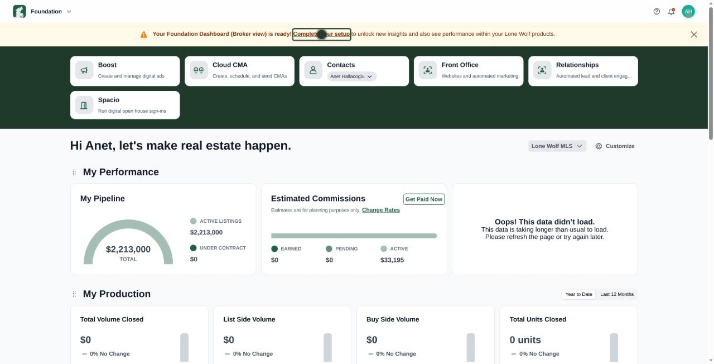This screenshot has height=364, width=714.
Task: Click the "List Side Volume" card title
Action: point(249,319)
